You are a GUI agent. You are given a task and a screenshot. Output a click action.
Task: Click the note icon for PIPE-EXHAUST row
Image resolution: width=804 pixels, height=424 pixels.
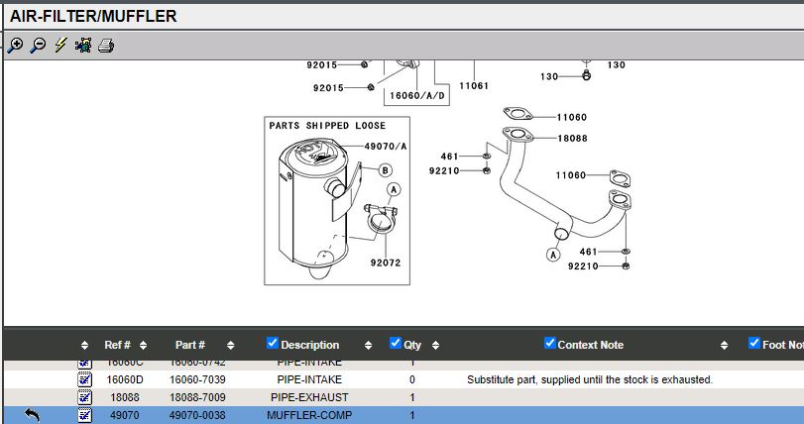(85, 397)
